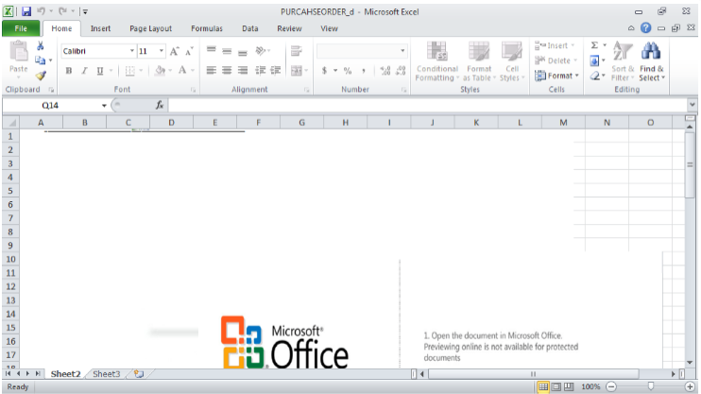The width and height of the screenshot is (701, 394).
Task: Click the Decrease Font Size icon
Action: pos(190,51)
